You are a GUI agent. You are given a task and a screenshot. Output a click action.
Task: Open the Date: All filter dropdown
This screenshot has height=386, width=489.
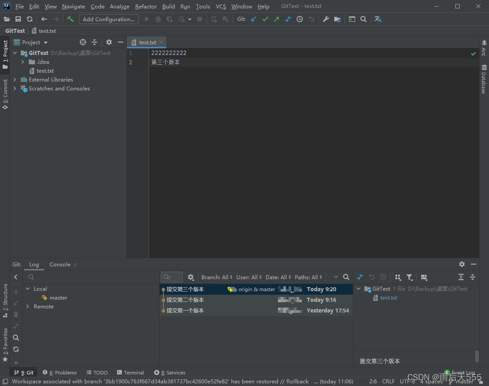[278, 277]
